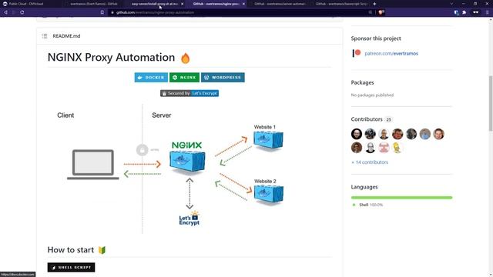This screenshot has height=277, width=493.
Task: Click the NGINX Proxy Automation heading
Action: [111, 58]
